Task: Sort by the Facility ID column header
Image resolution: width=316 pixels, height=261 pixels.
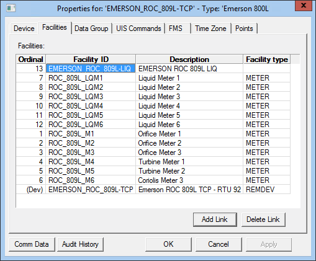Action: pyautogui.click(x=91, y=60)
